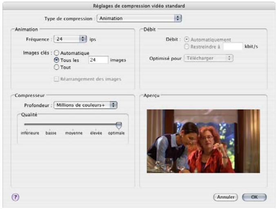Select the Débit Automatiquement radio button

pos(187,40)
